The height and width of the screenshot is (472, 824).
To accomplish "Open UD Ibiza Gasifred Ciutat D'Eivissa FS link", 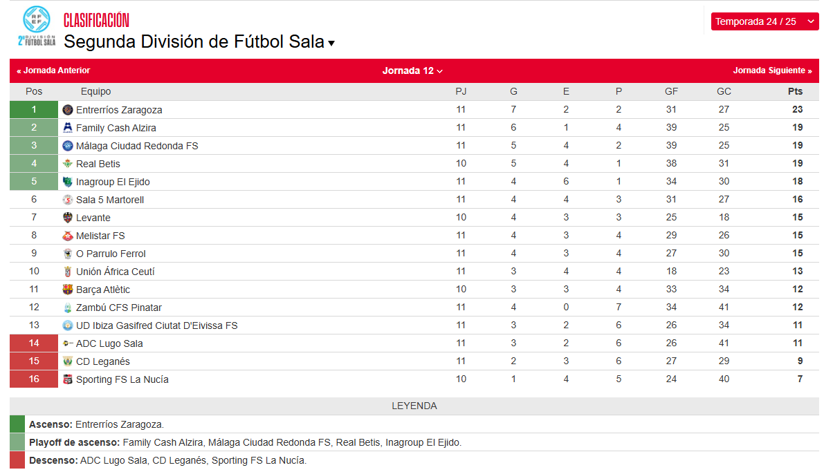I will click(x=156, y=325).
